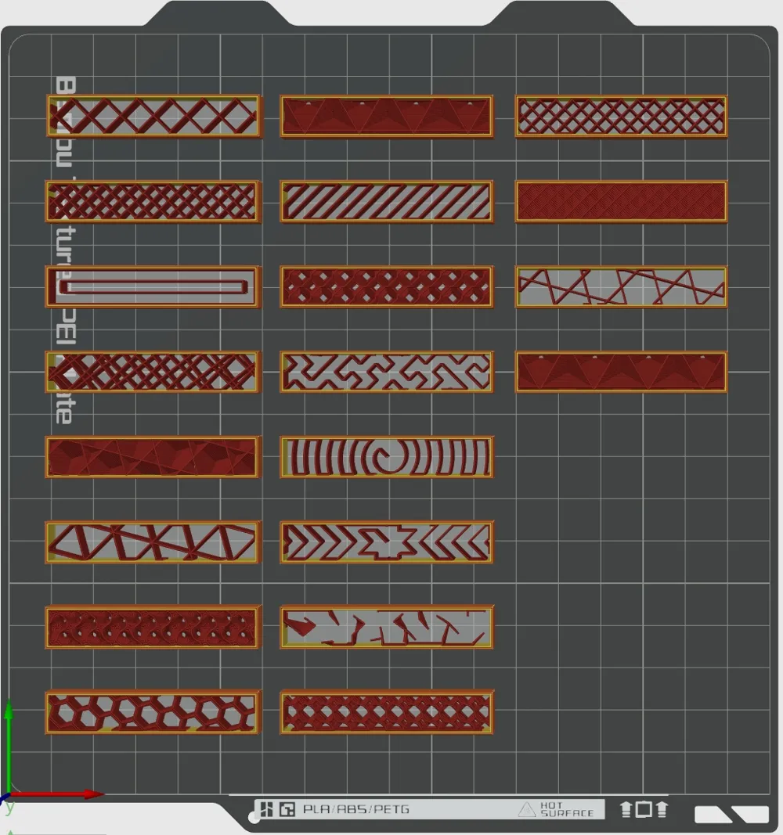Select the large diamond grid sample at top left
Screen dimensions: 783x835
[x=153, y=116]
